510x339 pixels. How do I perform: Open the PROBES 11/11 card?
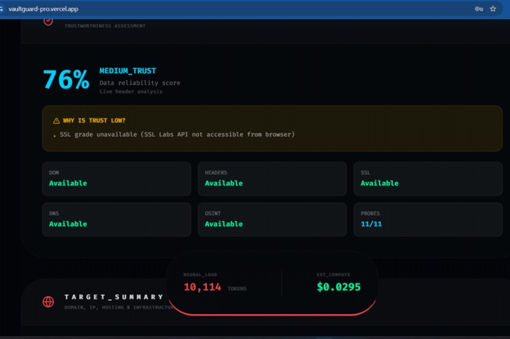coord(428,220)
